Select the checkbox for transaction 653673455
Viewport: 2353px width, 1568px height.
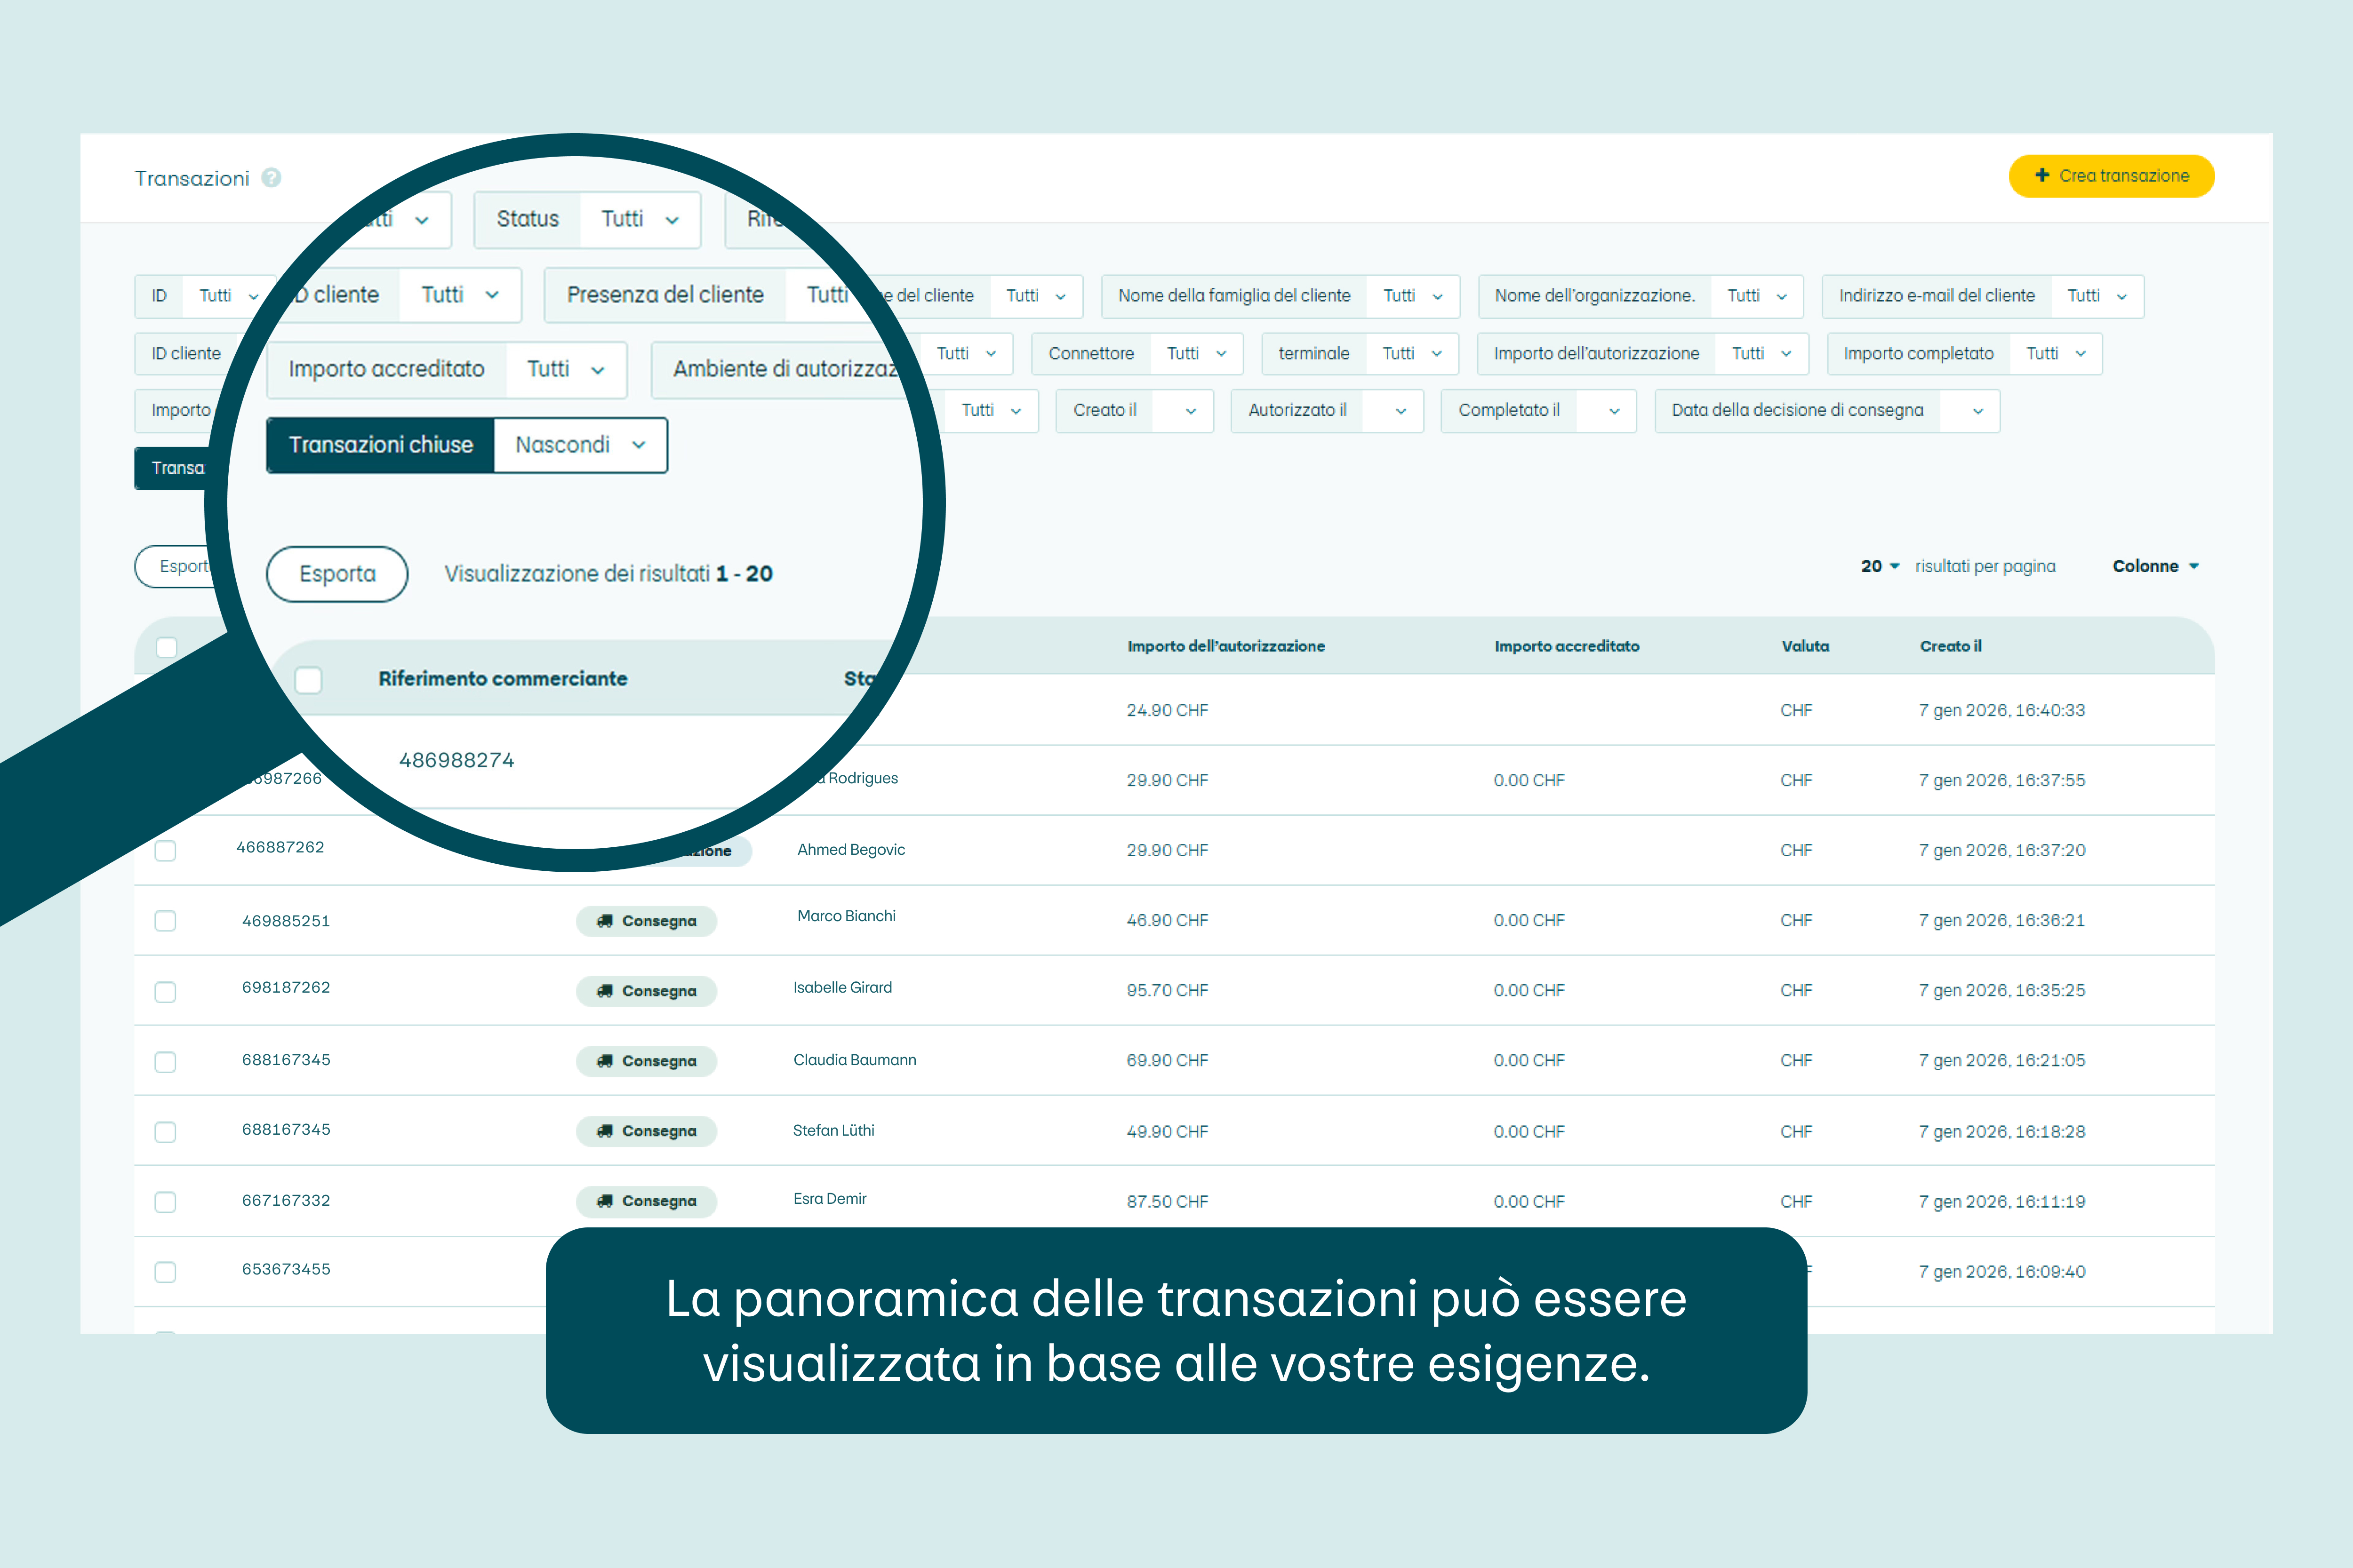pos(166,1272)
